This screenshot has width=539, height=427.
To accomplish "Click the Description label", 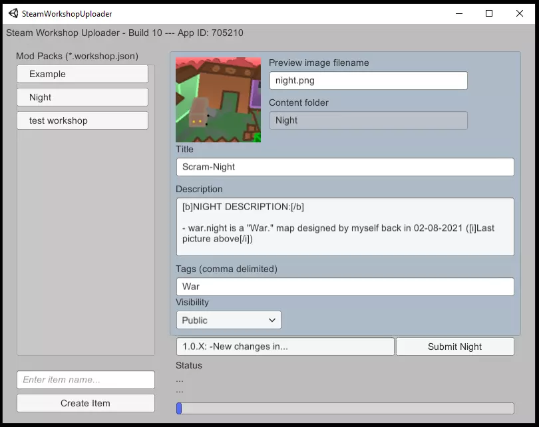I will (199, 190).
